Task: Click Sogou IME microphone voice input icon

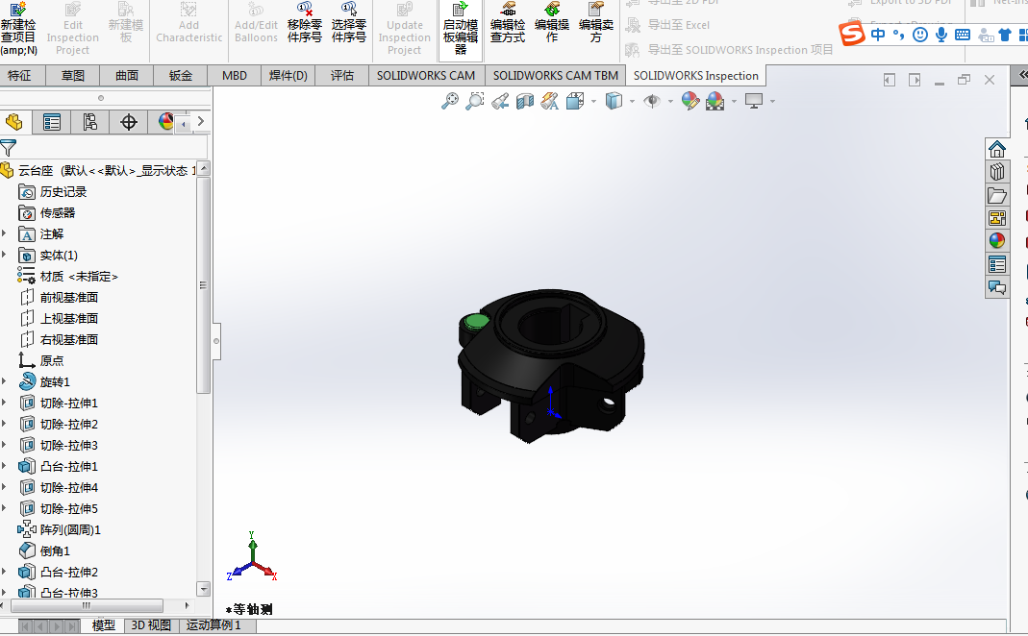Action: point(940,35)
